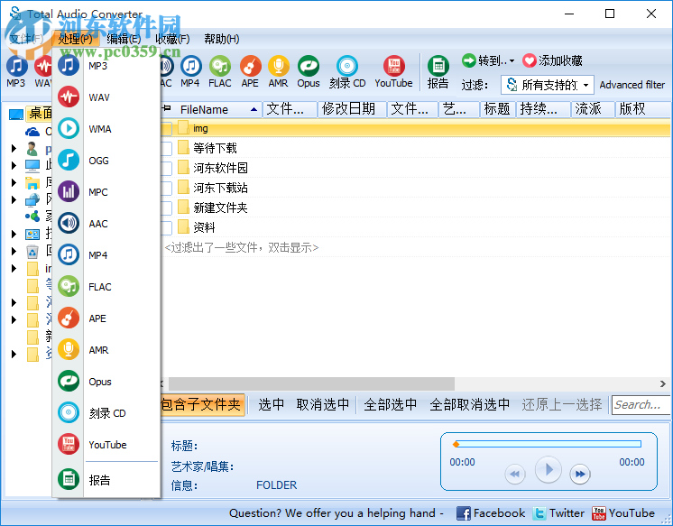Check the box for 新建文件夹 folder
Screen dimensions: 673x526
tap(167, 208)
